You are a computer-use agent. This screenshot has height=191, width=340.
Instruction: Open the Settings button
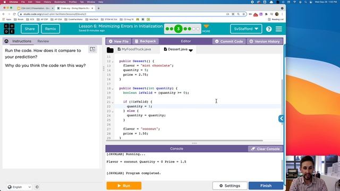point(230,186)
